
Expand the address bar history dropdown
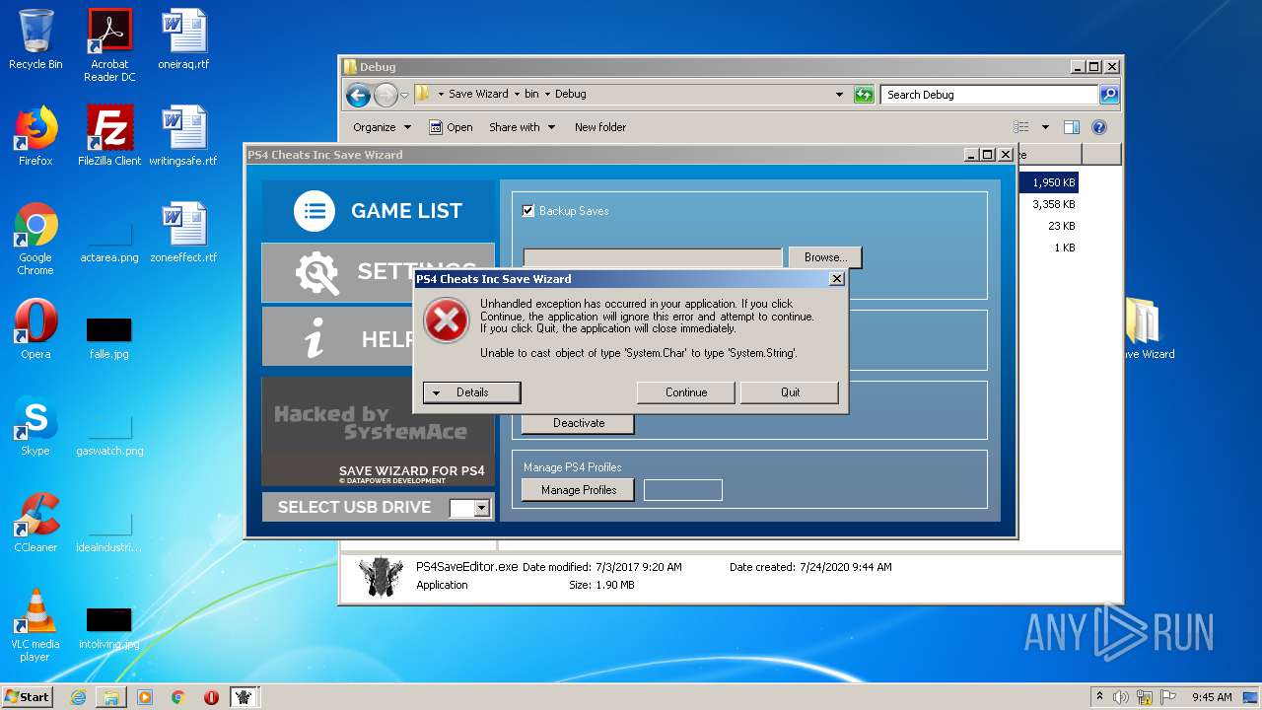coord(839,95)
